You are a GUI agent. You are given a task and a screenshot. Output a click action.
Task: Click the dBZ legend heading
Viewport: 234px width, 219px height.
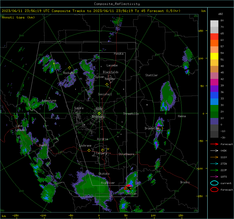220,14
